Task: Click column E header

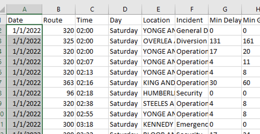Action: pyautogui.click(x=158, y=9)
